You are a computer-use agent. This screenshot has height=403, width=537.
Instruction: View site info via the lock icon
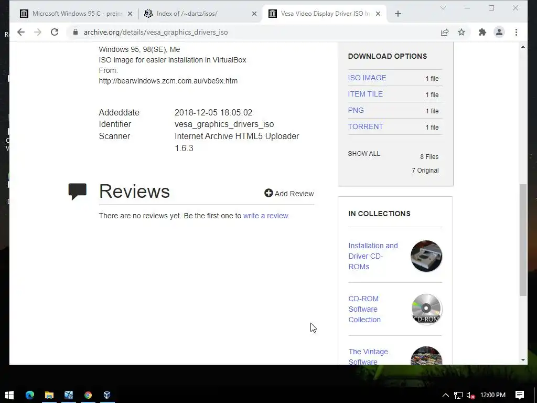click(76, 32)
